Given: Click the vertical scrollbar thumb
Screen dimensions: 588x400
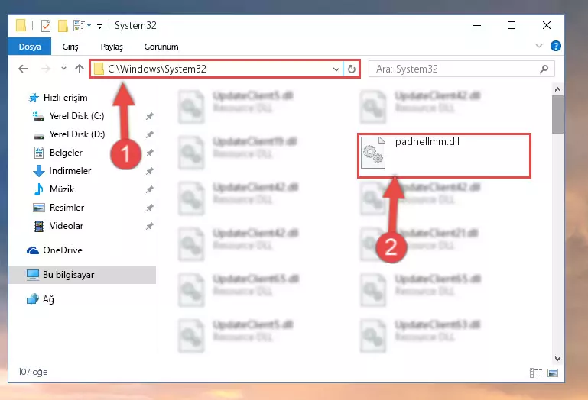Looking at the screenshot, I should pyautogui.click(x=557, y=115).
